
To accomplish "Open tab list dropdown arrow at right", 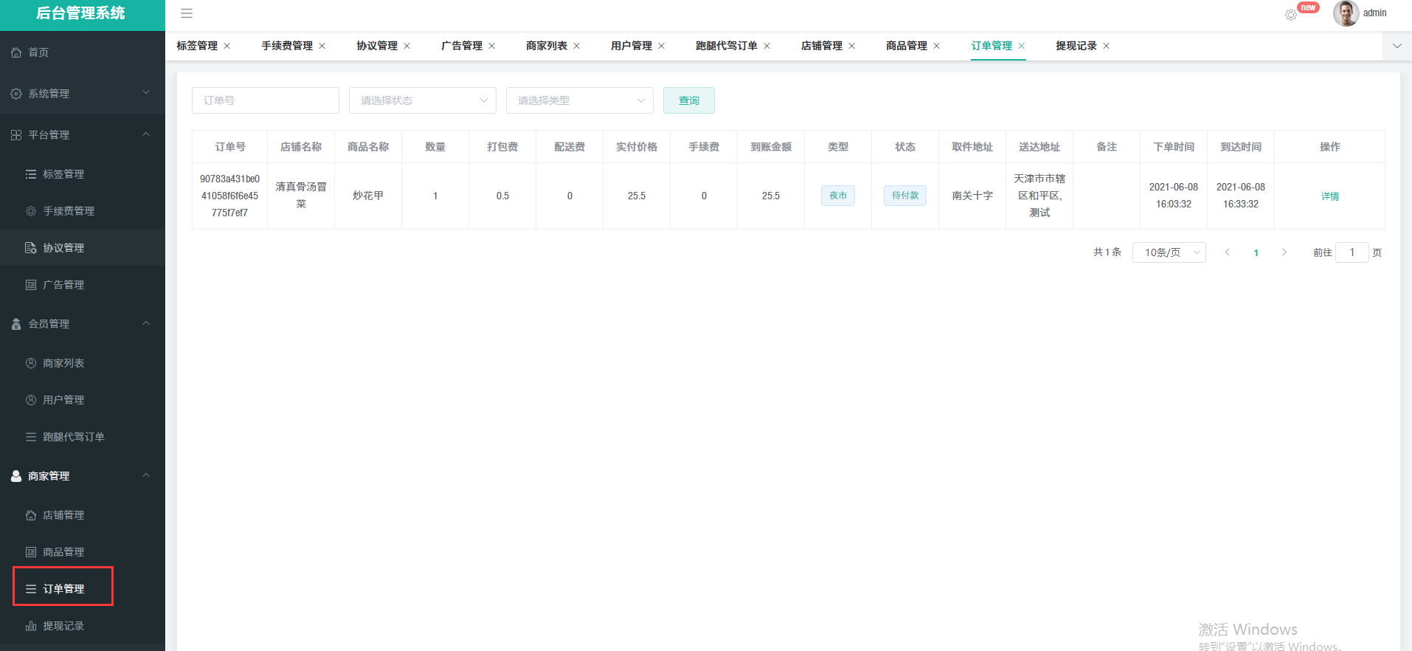I will [1397, 46].
